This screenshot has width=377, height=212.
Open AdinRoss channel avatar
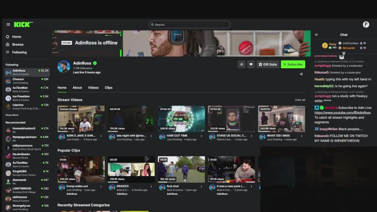(64, 67)
